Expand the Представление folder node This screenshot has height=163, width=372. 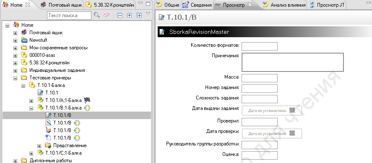pos(39,146)
